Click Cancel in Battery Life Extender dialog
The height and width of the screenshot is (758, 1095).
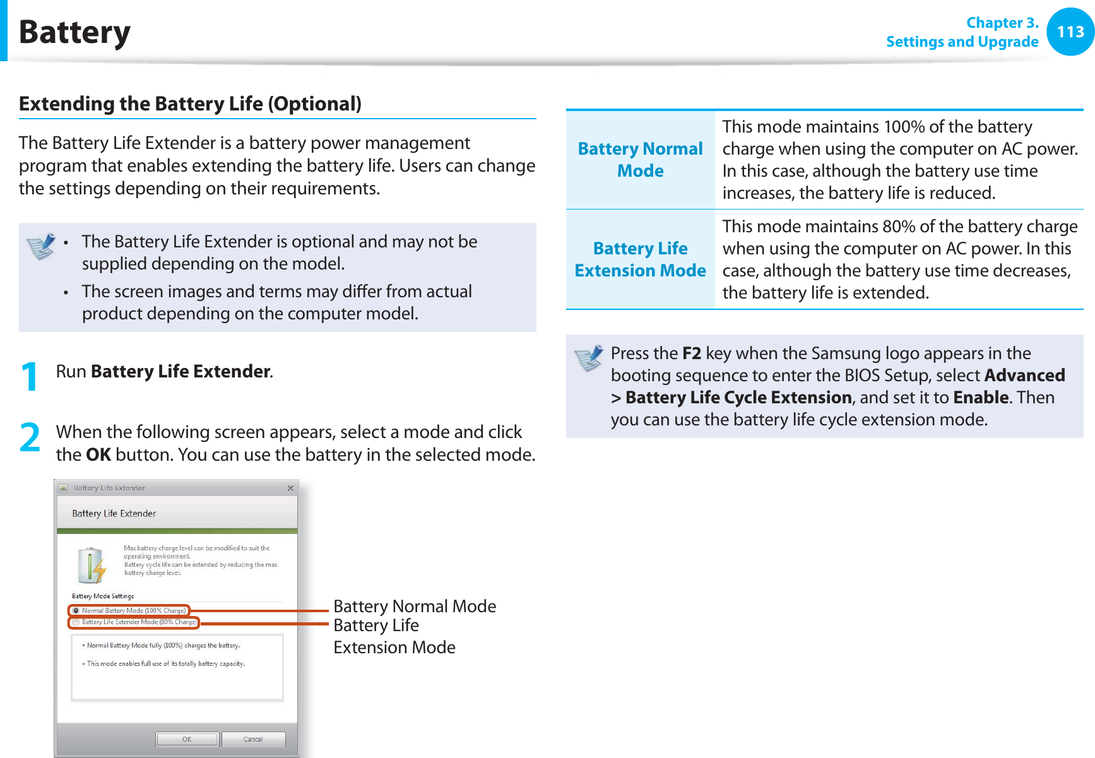253,739
